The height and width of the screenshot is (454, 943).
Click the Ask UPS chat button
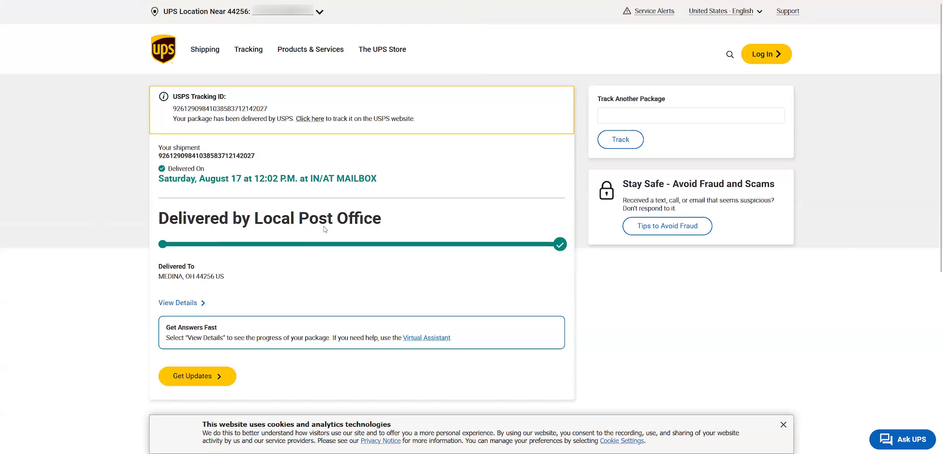pos(902,439)
